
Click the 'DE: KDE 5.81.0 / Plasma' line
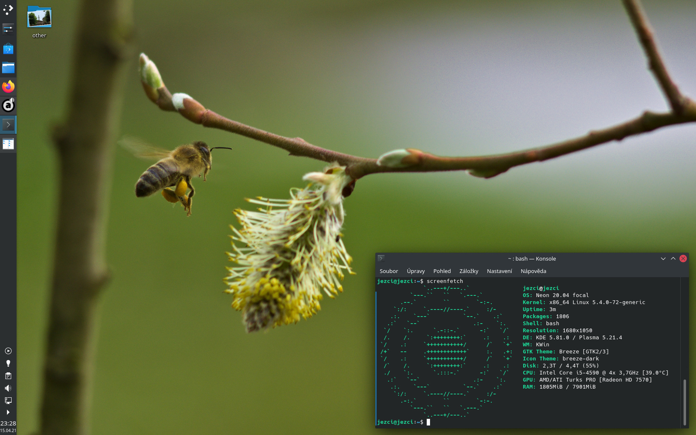[572, 338]
